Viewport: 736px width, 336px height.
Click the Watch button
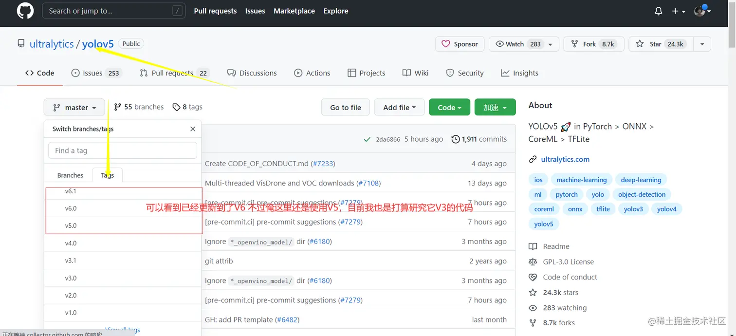[517, 44]
